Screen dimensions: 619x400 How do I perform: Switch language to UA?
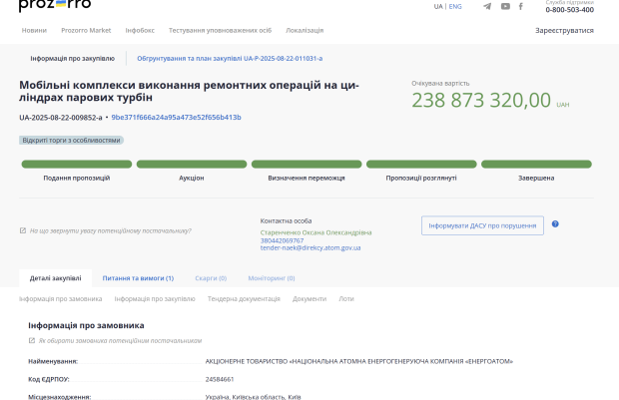coord(438,6)
